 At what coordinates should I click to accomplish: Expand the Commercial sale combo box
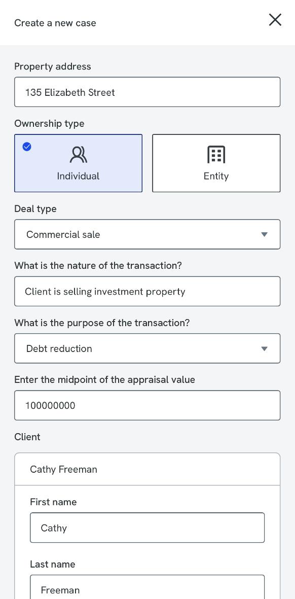point(147,234)
